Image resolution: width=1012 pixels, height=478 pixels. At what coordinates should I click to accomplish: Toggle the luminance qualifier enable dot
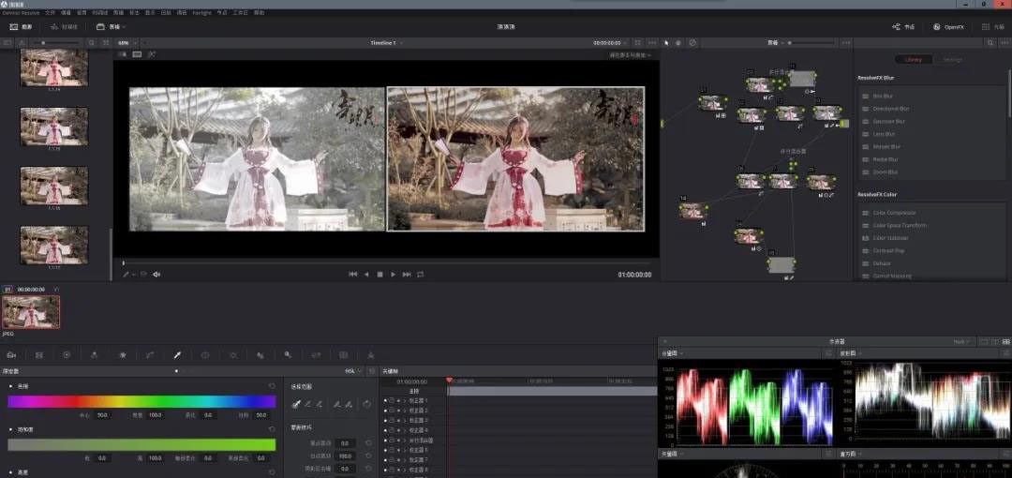pos(10,472)
